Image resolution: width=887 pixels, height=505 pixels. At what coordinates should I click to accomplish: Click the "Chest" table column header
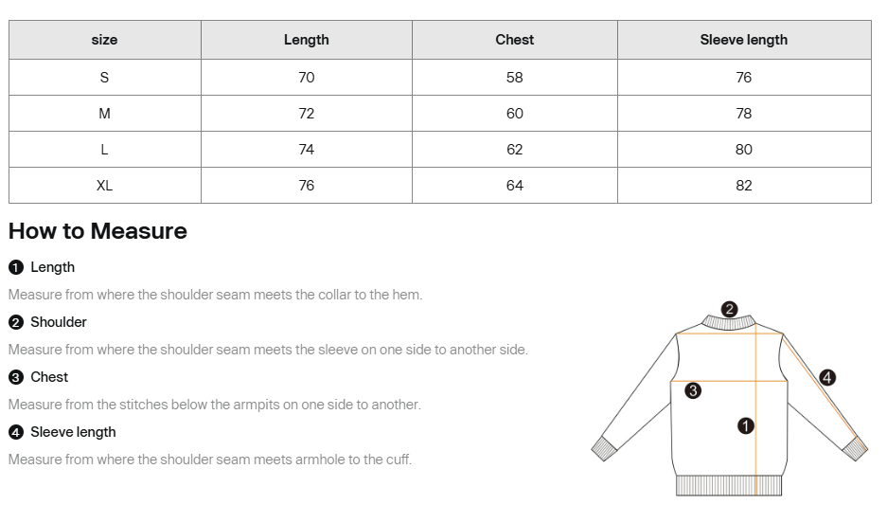(x=514, y=40)
